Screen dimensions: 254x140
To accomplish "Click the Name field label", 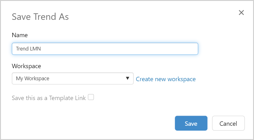I will coord(20,35).
